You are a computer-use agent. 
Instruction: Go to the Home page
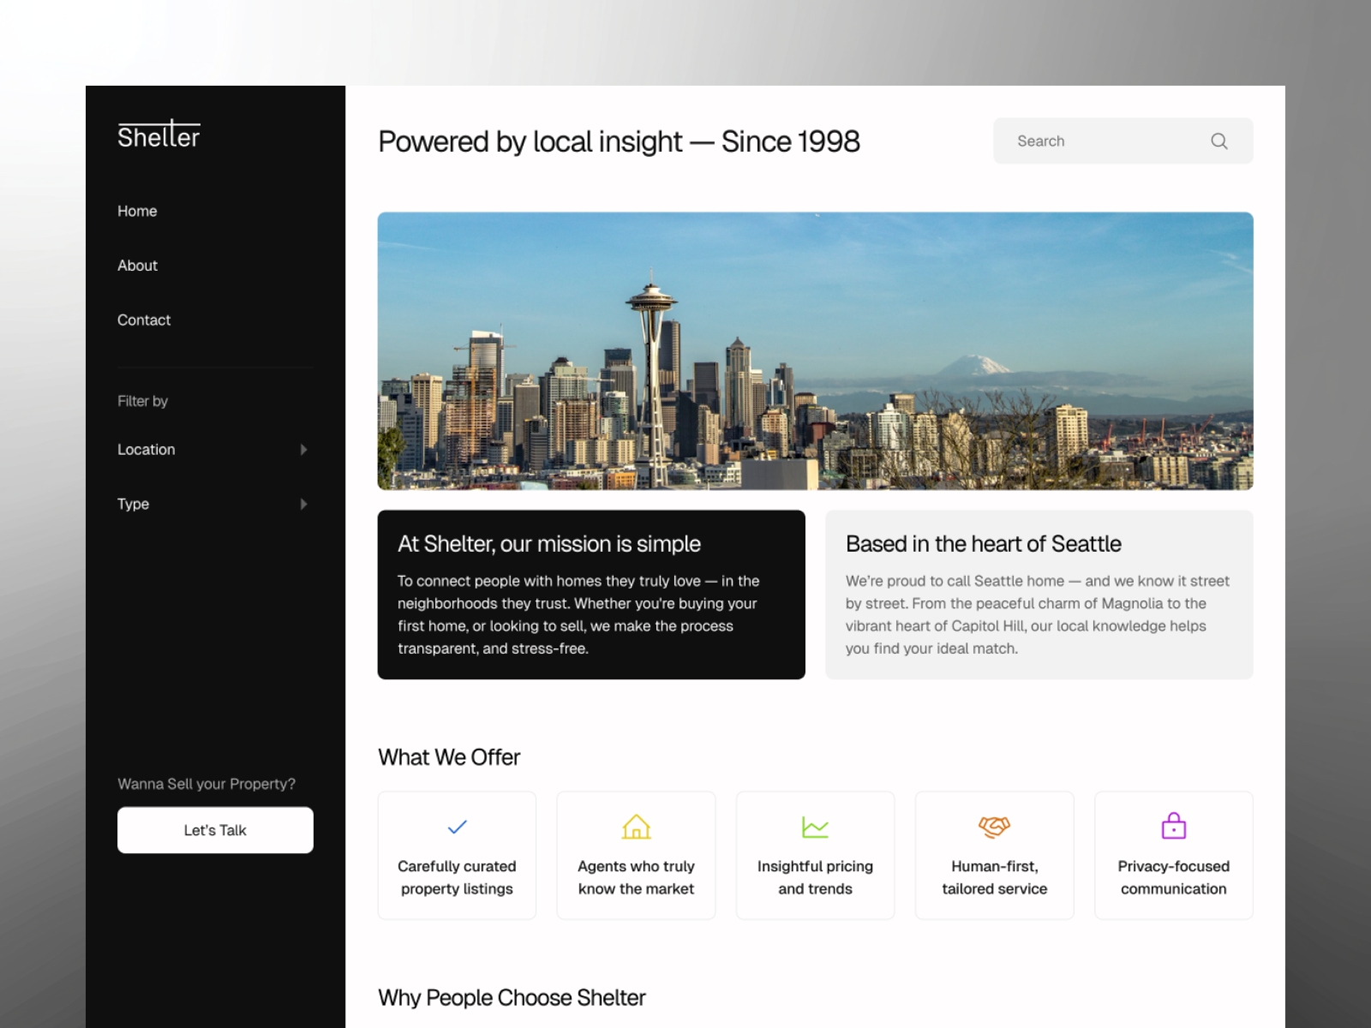tap(137, 211)
